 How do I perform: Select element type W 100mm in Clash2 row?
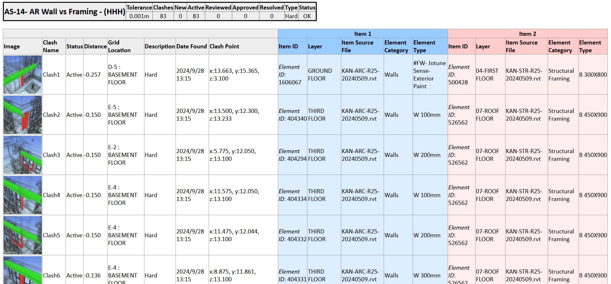427,115
